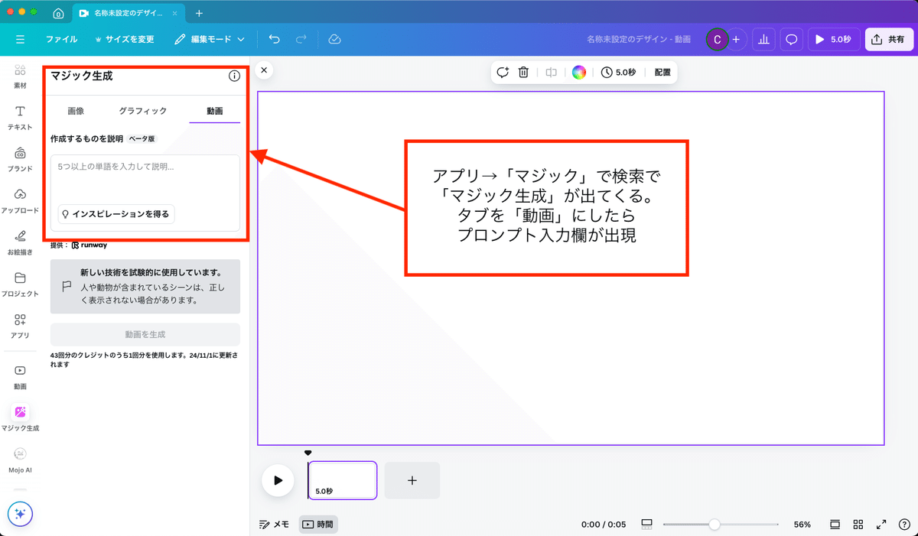
Task: Open the ファイル menu
Action: click(x=61, y=39)
